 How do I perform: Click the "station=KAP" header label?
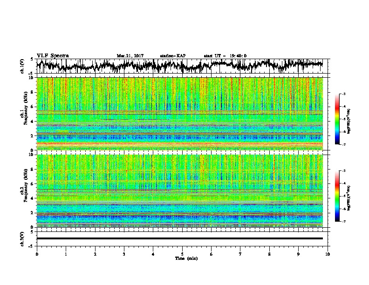[x=173, y=56]
